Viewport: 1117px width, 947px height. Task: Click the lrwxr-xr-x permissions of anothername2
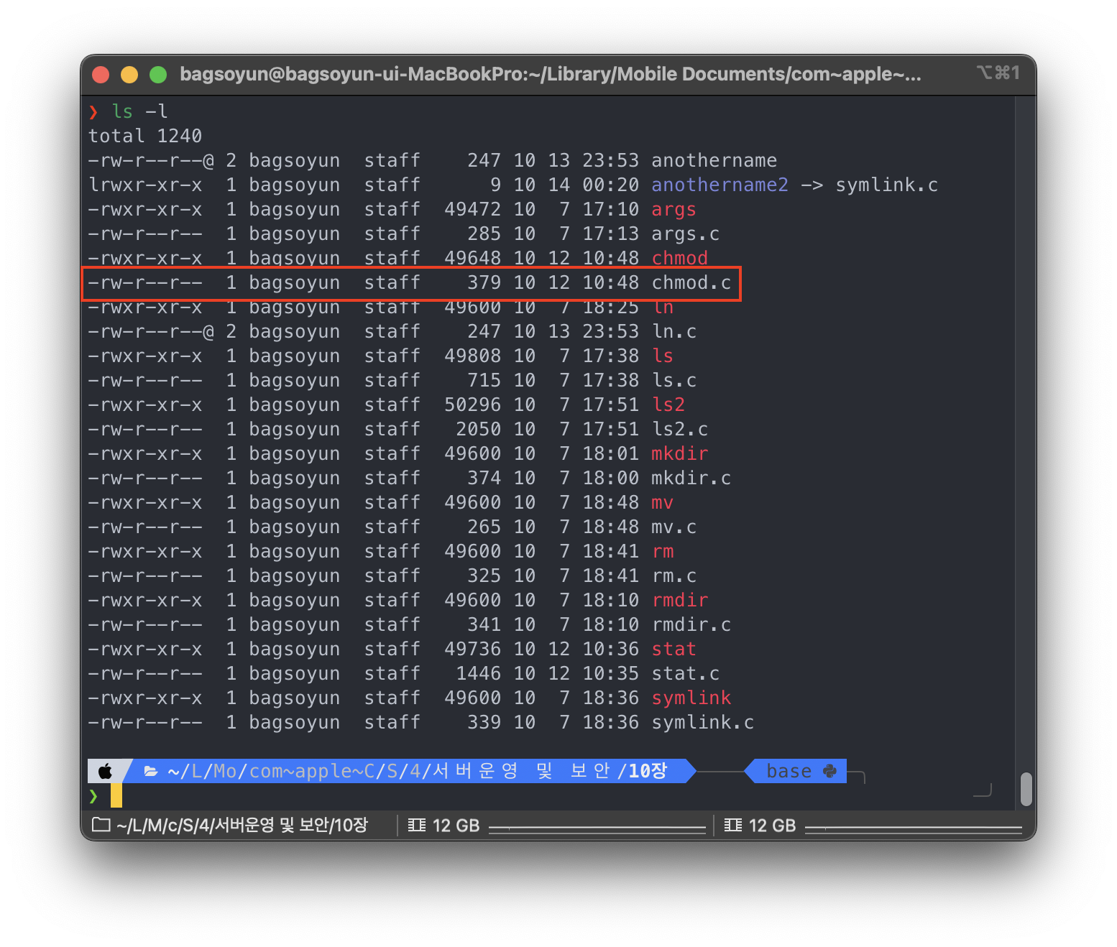pos(145,185)
